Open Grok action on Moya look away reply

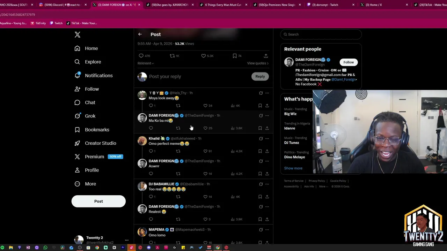coord(261,93)
